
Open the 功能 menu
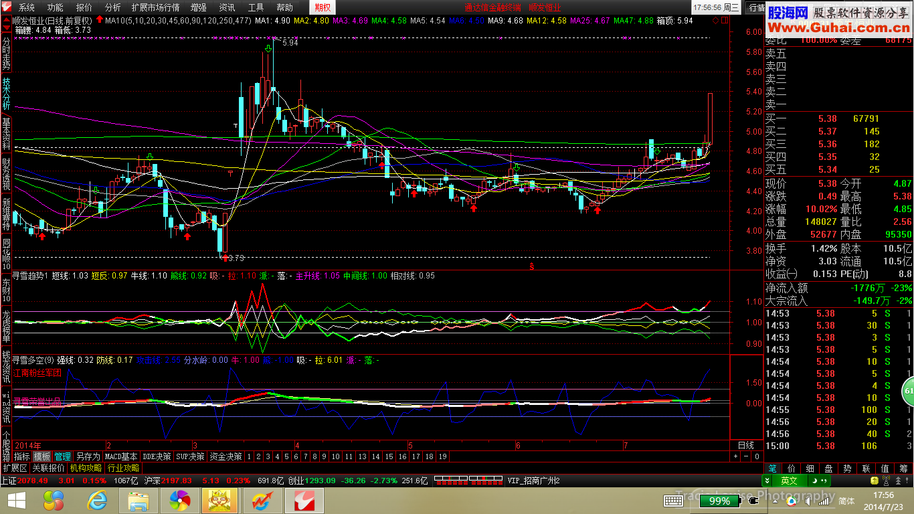(56, 7)
